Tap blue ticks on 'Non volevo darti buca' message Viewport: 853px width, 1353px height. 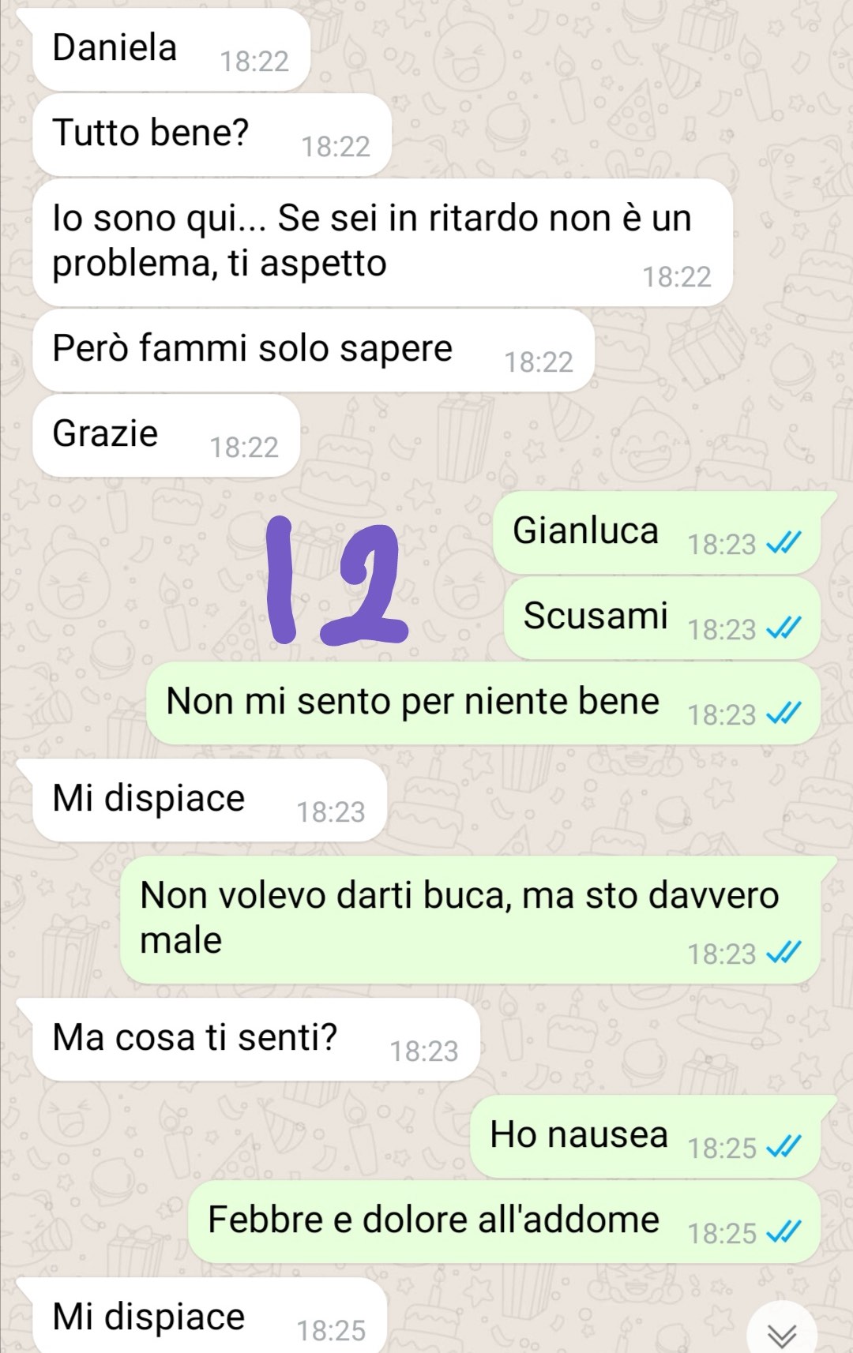tap(784, 952)
